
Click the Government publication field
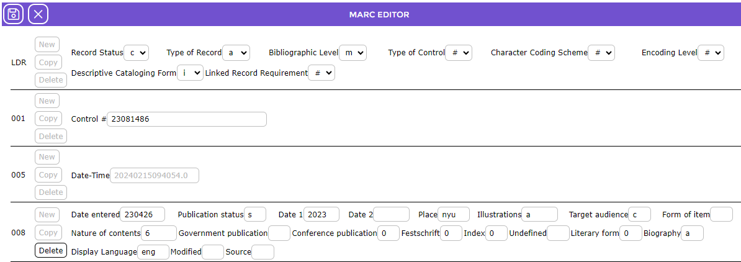point(279,233)
